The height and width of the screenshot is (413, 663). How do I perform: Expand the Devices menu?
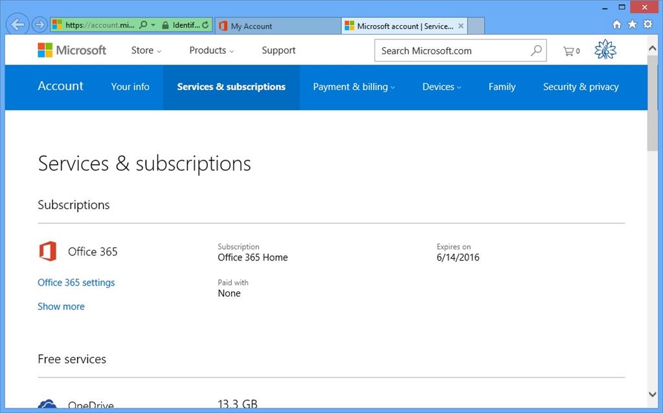click(442, 87)
